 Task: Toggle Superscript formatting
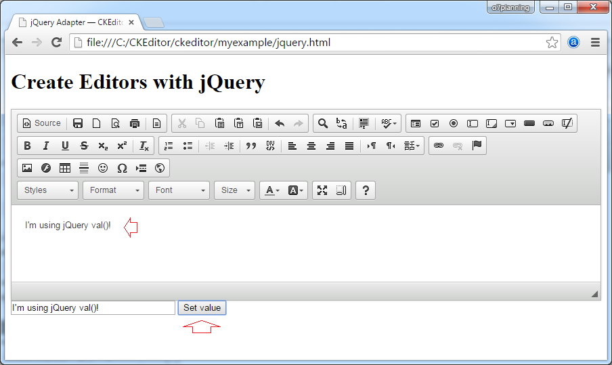(x=122, y=146)
